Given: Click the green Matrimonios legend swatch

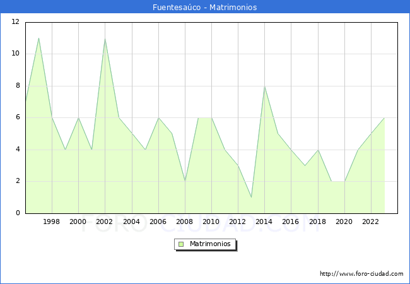Looking at the screenshot, I should [181, 244].
